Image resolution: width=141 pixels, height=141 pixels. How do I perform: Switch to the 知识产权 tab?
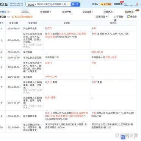click(x=67, y=12)
